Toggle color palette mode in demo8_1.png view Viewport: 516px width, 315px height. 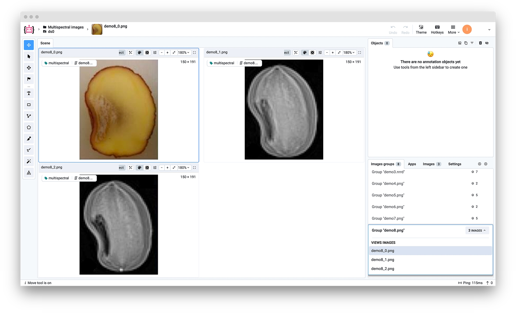305,53
